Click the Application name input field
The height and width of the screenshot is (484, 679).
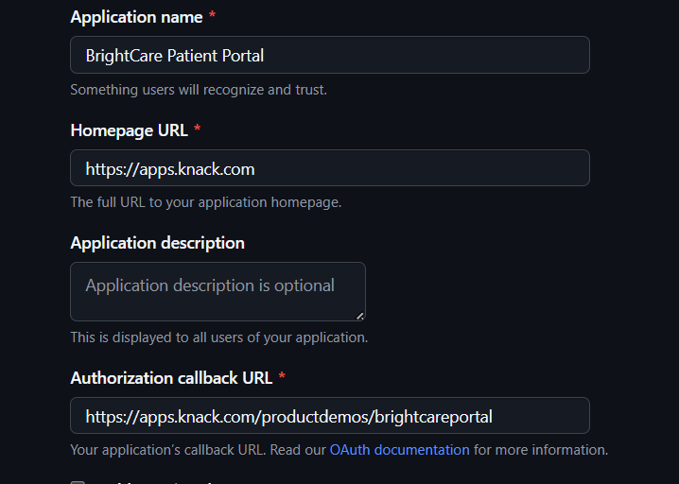(330, 55)
